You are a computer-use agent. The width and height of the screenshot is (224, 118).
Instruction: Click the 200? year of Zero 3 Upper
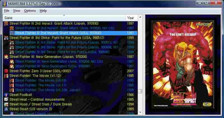click(x=130, y=71)
